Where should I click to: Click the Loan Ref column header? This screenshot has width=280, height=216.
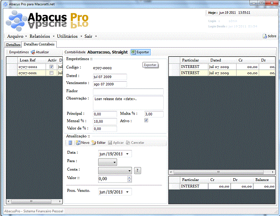[x=32, y=60]
